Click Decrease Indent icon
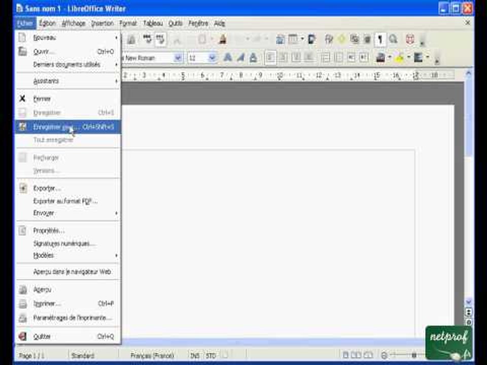487x365 pixels. pyautogui.click(x=351, y=58)
